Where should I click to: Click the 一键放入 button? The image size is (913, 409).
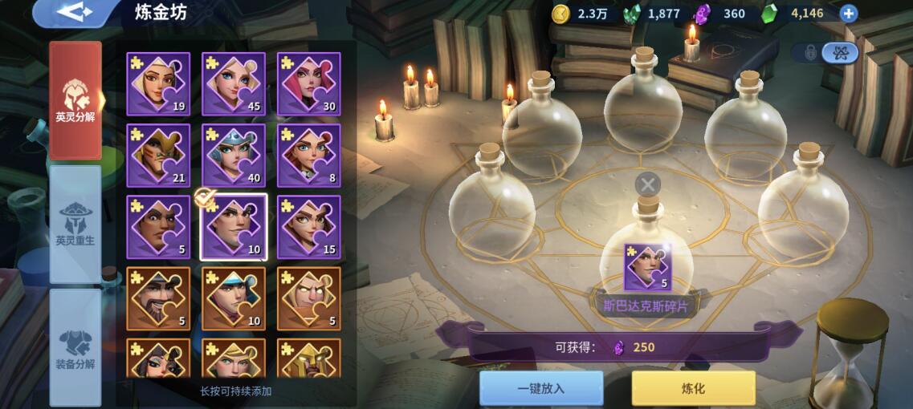tap(541, 388)
